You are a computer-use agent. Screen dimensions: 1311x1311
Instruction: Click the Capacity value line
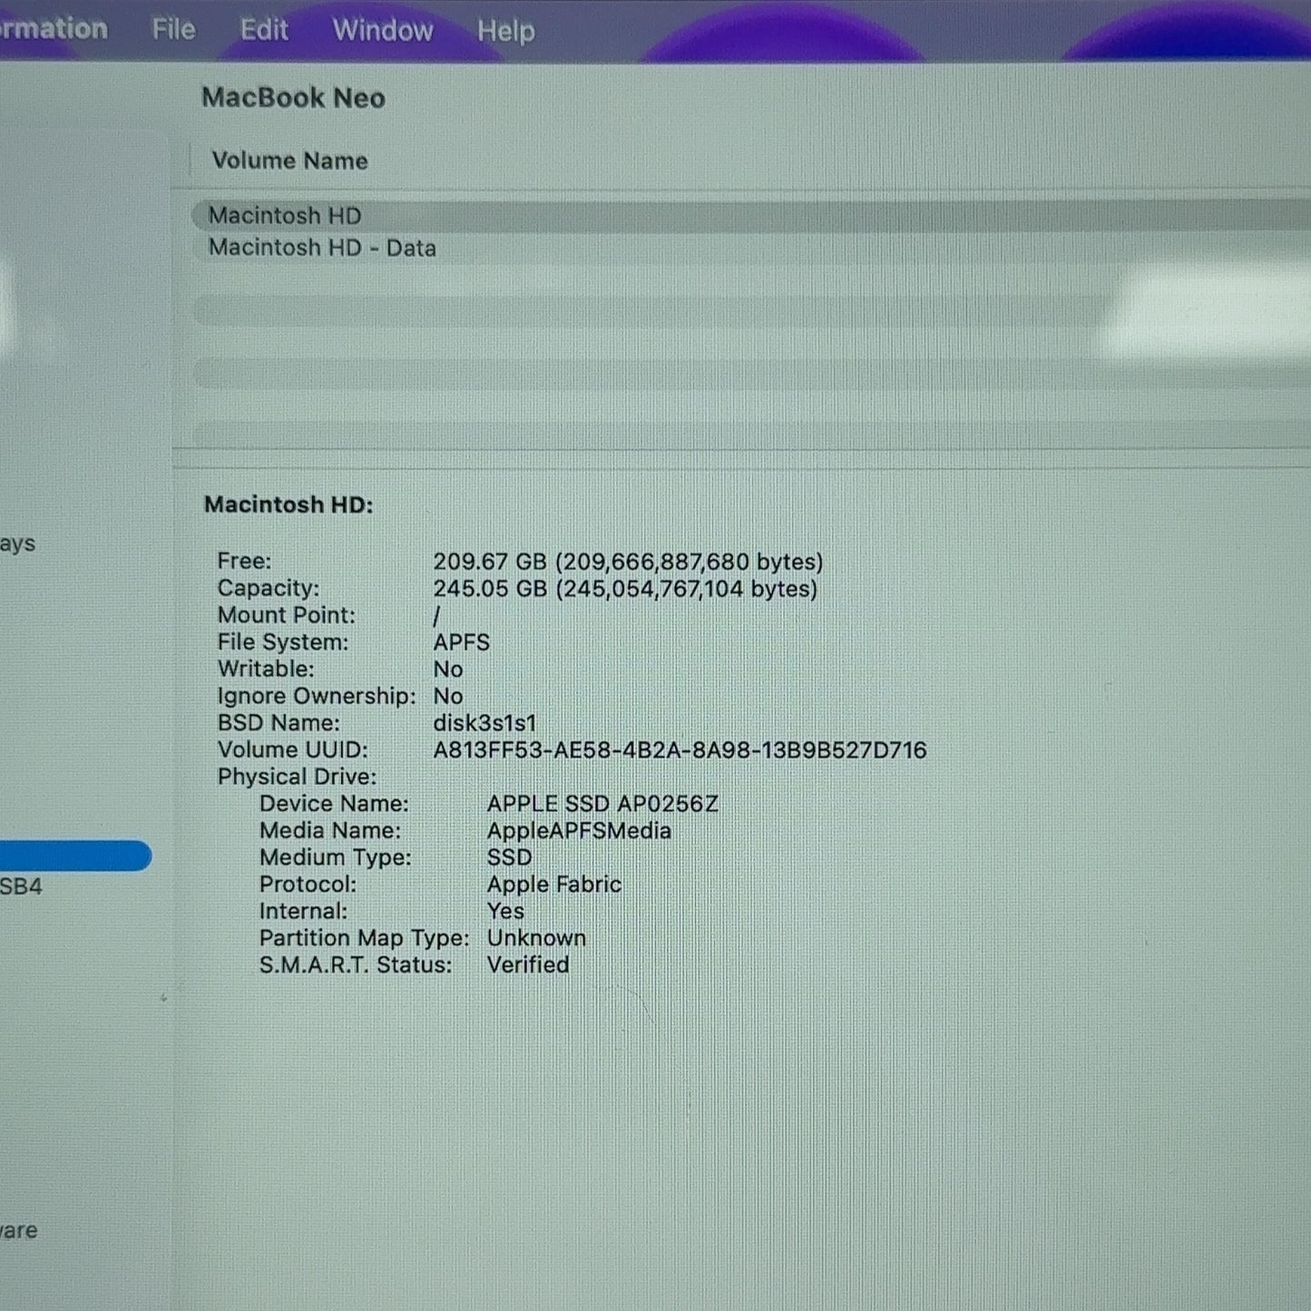pos(625,589)
